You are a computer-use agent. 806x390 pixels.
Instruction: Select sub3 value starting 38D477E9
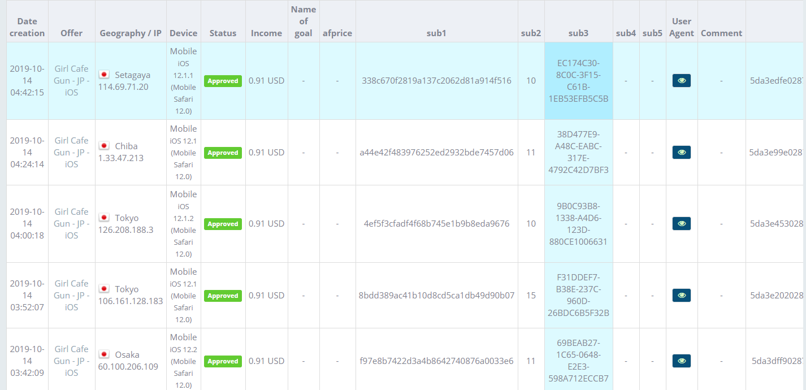click(x=578, y=153)
